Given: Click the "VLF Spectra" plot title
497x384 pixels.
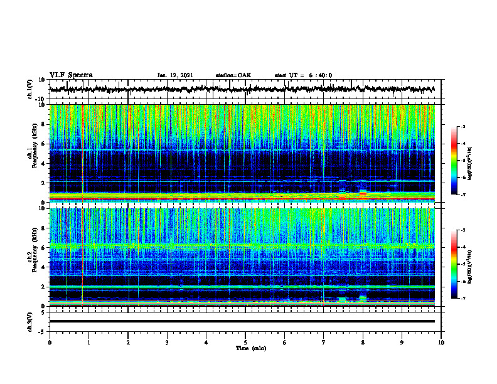Looking at the screenshot, I should [71, 75].
